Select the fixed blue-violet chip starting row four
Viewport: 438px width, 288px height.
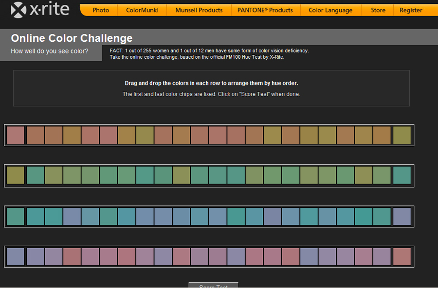(15, 256)
